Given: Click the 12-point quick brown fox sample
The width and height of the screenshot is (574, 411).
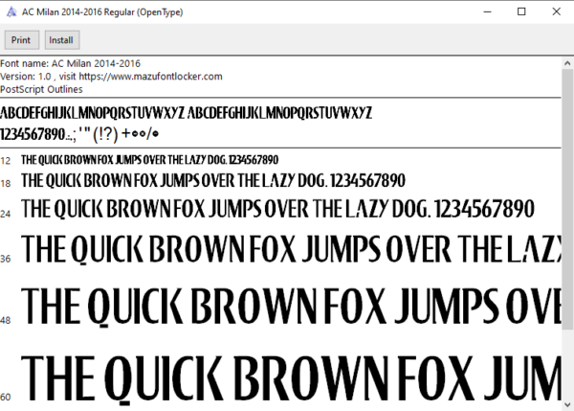Looking at the screenshot, I should tap(150, 160).
